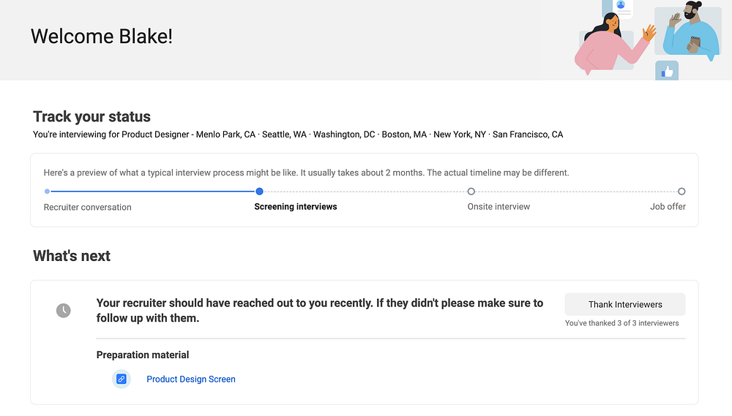Click the link icon beside Product Design Screen
The image size is (732, 416).
(122, 379)
